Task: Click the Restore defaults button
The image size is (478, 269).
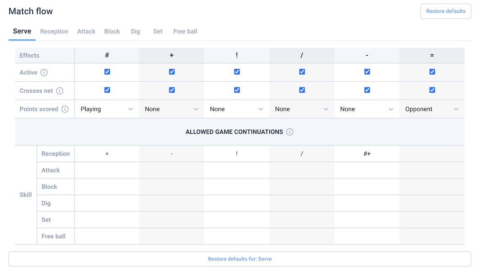Action: (445, 11)
